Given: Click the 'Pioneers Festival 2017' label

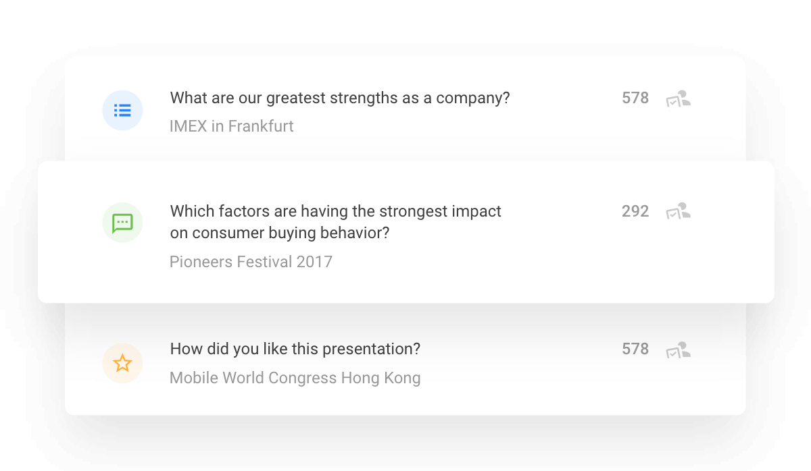Looking at the screenshot, I should pyautogui.click(x=251, y=262).
